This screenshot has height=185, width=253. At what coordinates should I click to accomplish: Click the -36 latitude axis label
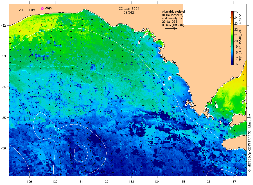3,148
